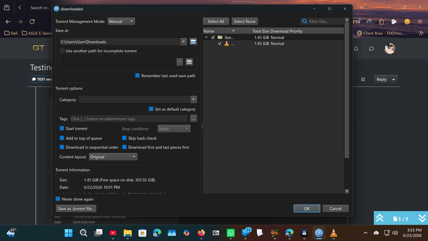428x241 pixels.
Task: Toggle Set as default category checkbox
Action: (151, 109)
